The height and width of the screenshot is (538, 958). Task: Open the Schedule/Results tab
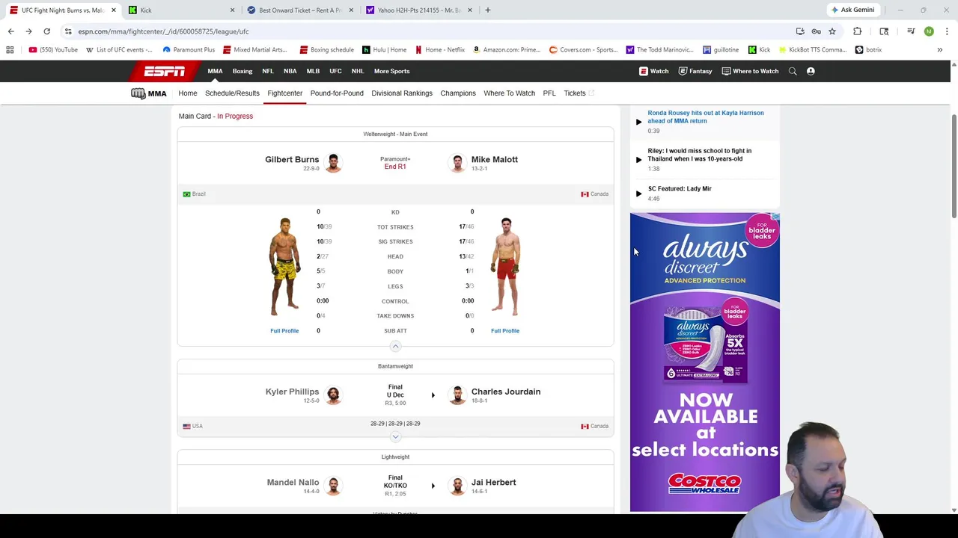(232, 93)
